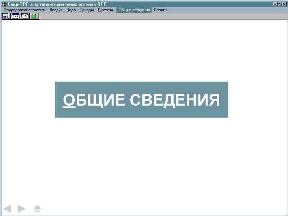Image resolution: width=288 pixels, height=216 pixels.
Task: Open the Общие сведения menu
Action: click(x=134, y=10)
